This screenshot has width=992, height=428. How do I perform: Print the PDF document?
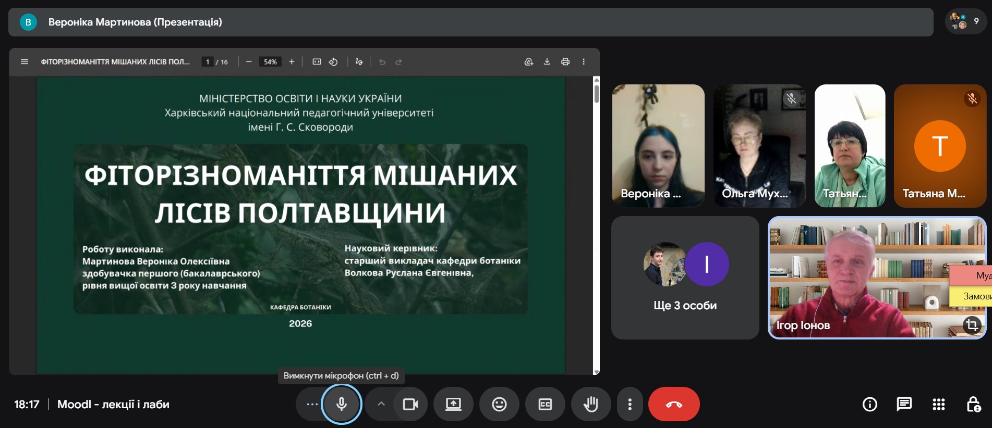pos(565,62)
